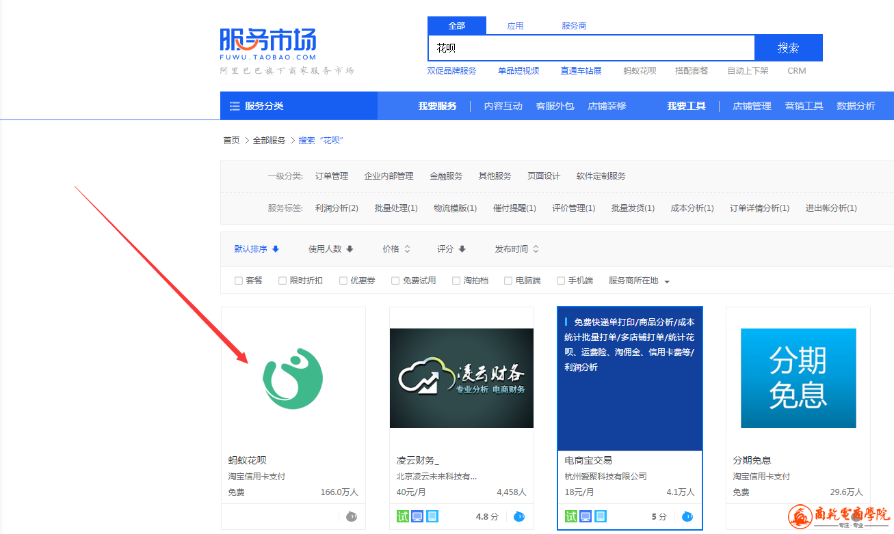Open 客服外包 in the navigation bar
The height and width of the screenshot is (534, 894).
pos(555,106)
